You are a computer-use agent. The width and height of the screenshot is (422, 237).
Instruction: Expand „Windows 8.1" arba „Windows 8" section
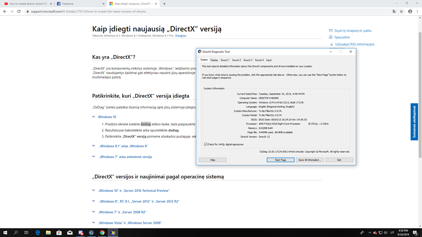[x=123, y=146]
